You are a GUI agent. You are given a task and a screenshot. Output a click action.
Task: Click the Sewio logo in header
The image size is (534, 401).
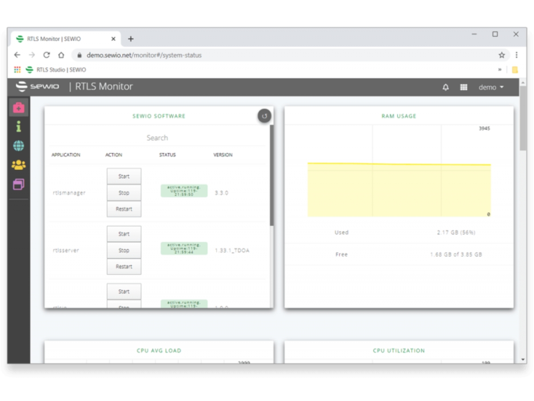click(37, 86)
